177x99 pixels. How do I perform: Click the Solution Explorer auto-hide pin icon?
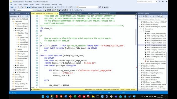pos(164,13)
